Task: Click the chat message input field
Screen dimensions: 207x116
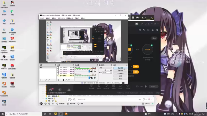Action: coord(107,100)
